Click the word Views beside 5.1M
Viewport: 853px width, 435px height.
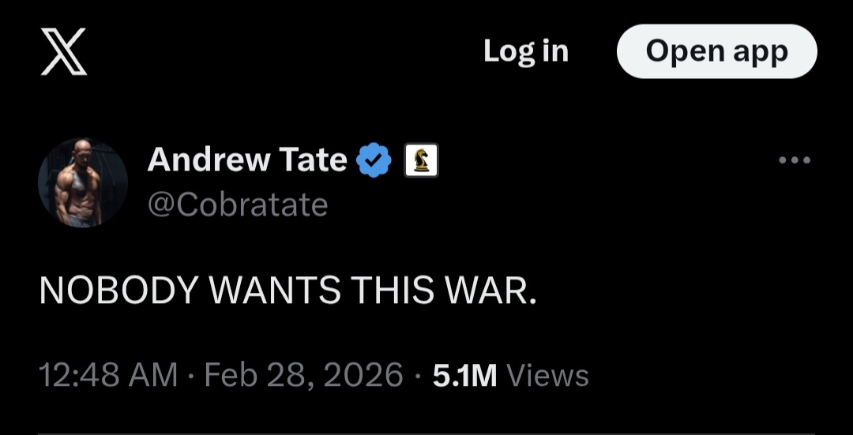click(547, 375)
